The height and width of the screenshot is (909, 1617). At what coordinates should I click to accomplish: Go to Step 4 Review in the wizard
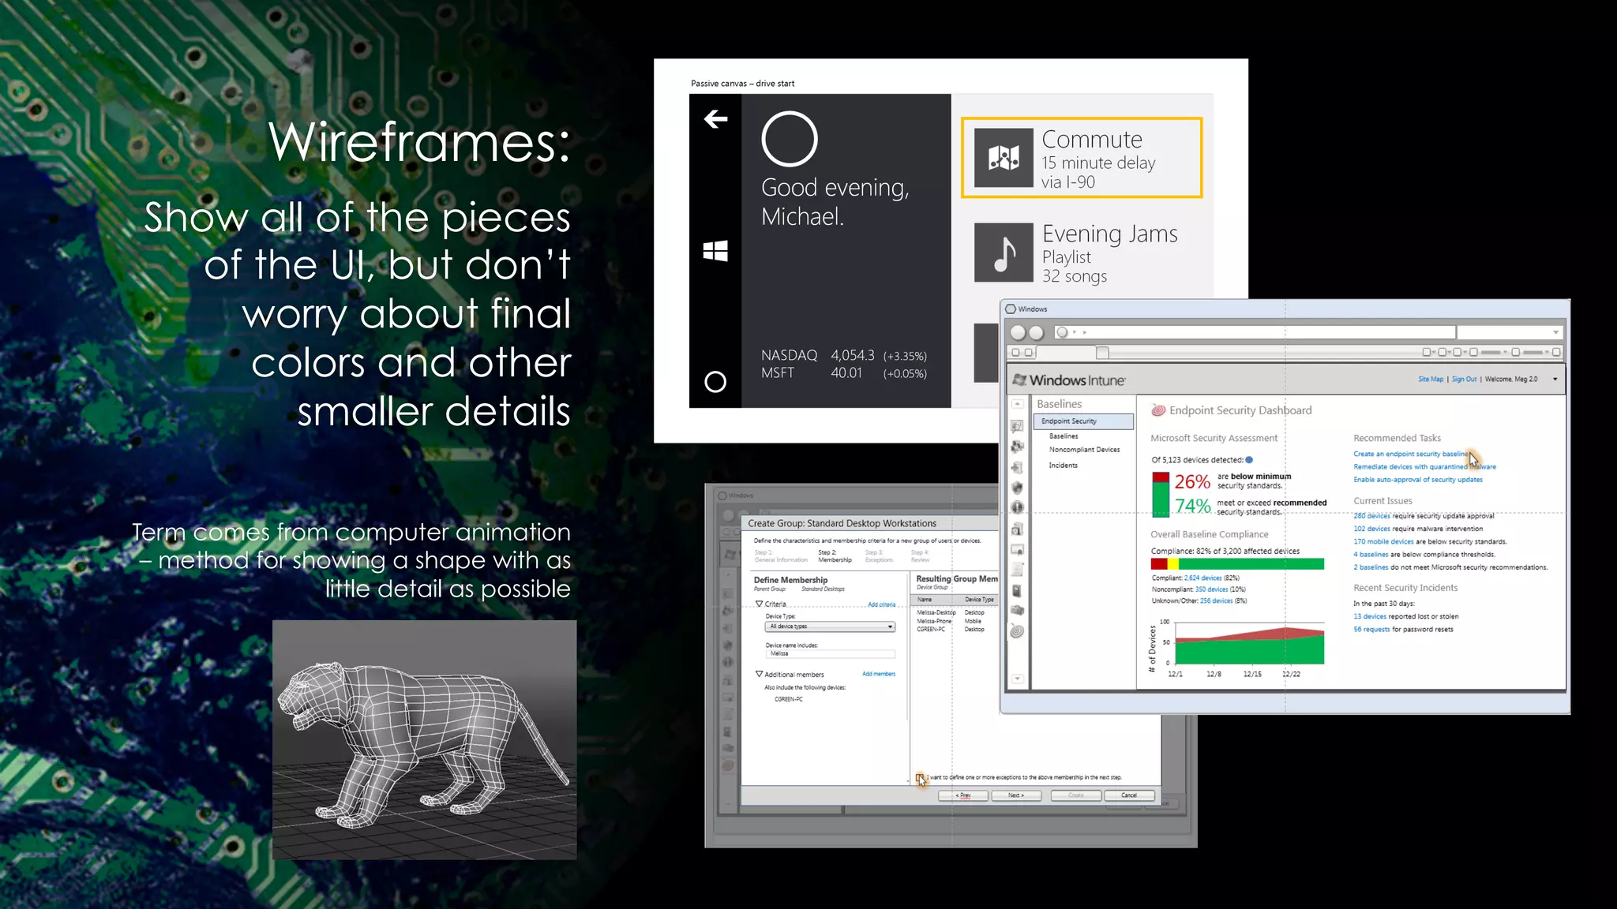tap(920, 556)
